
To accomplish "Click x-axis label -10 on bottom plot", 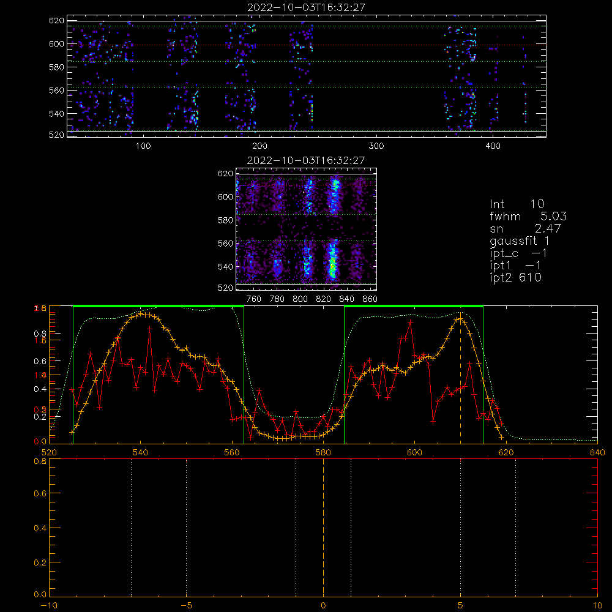I will pos(49,606).
